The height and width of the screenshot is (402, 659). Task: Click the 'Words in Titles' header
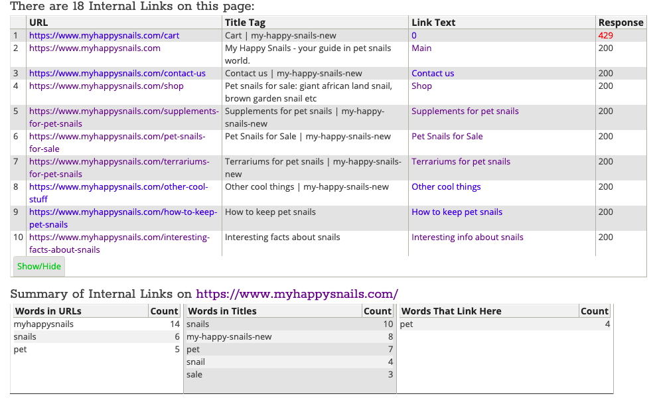coord(273,311)
